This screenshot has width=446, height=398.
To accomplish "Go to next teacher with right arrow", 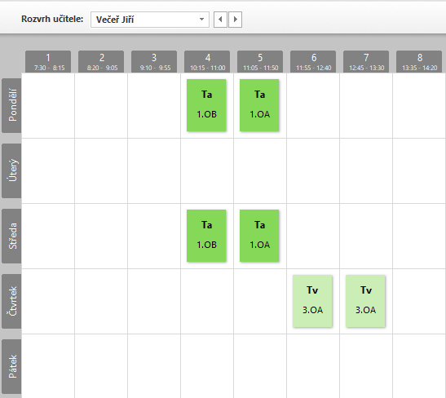I will pos(236,20).
